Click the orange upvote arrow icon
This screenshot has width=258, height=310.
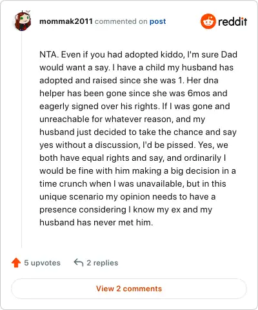click(16, 263)
